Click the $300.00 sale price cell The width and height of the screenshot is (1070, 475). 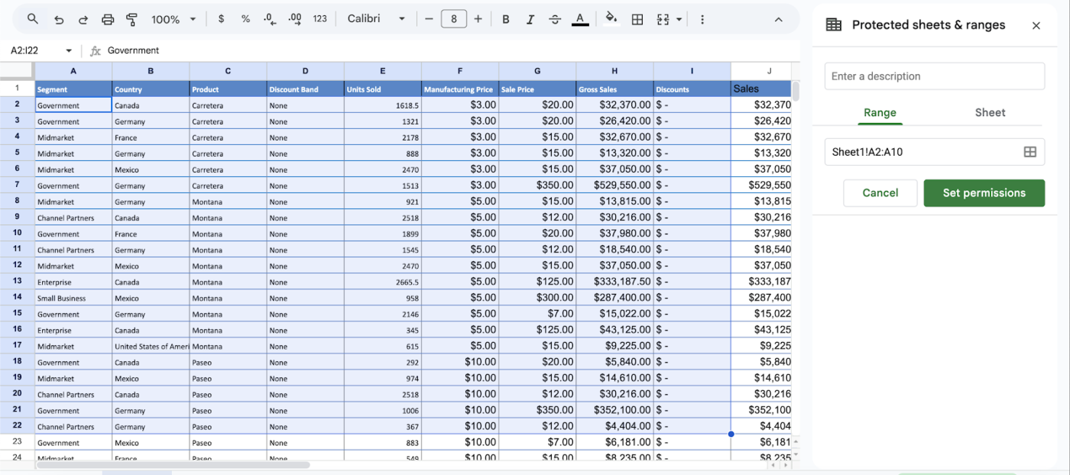pyautogui.click(x=537, y=298)
